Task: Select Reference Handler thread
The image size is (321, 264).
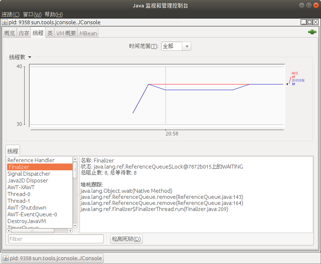Action: [x=40, y=160]
